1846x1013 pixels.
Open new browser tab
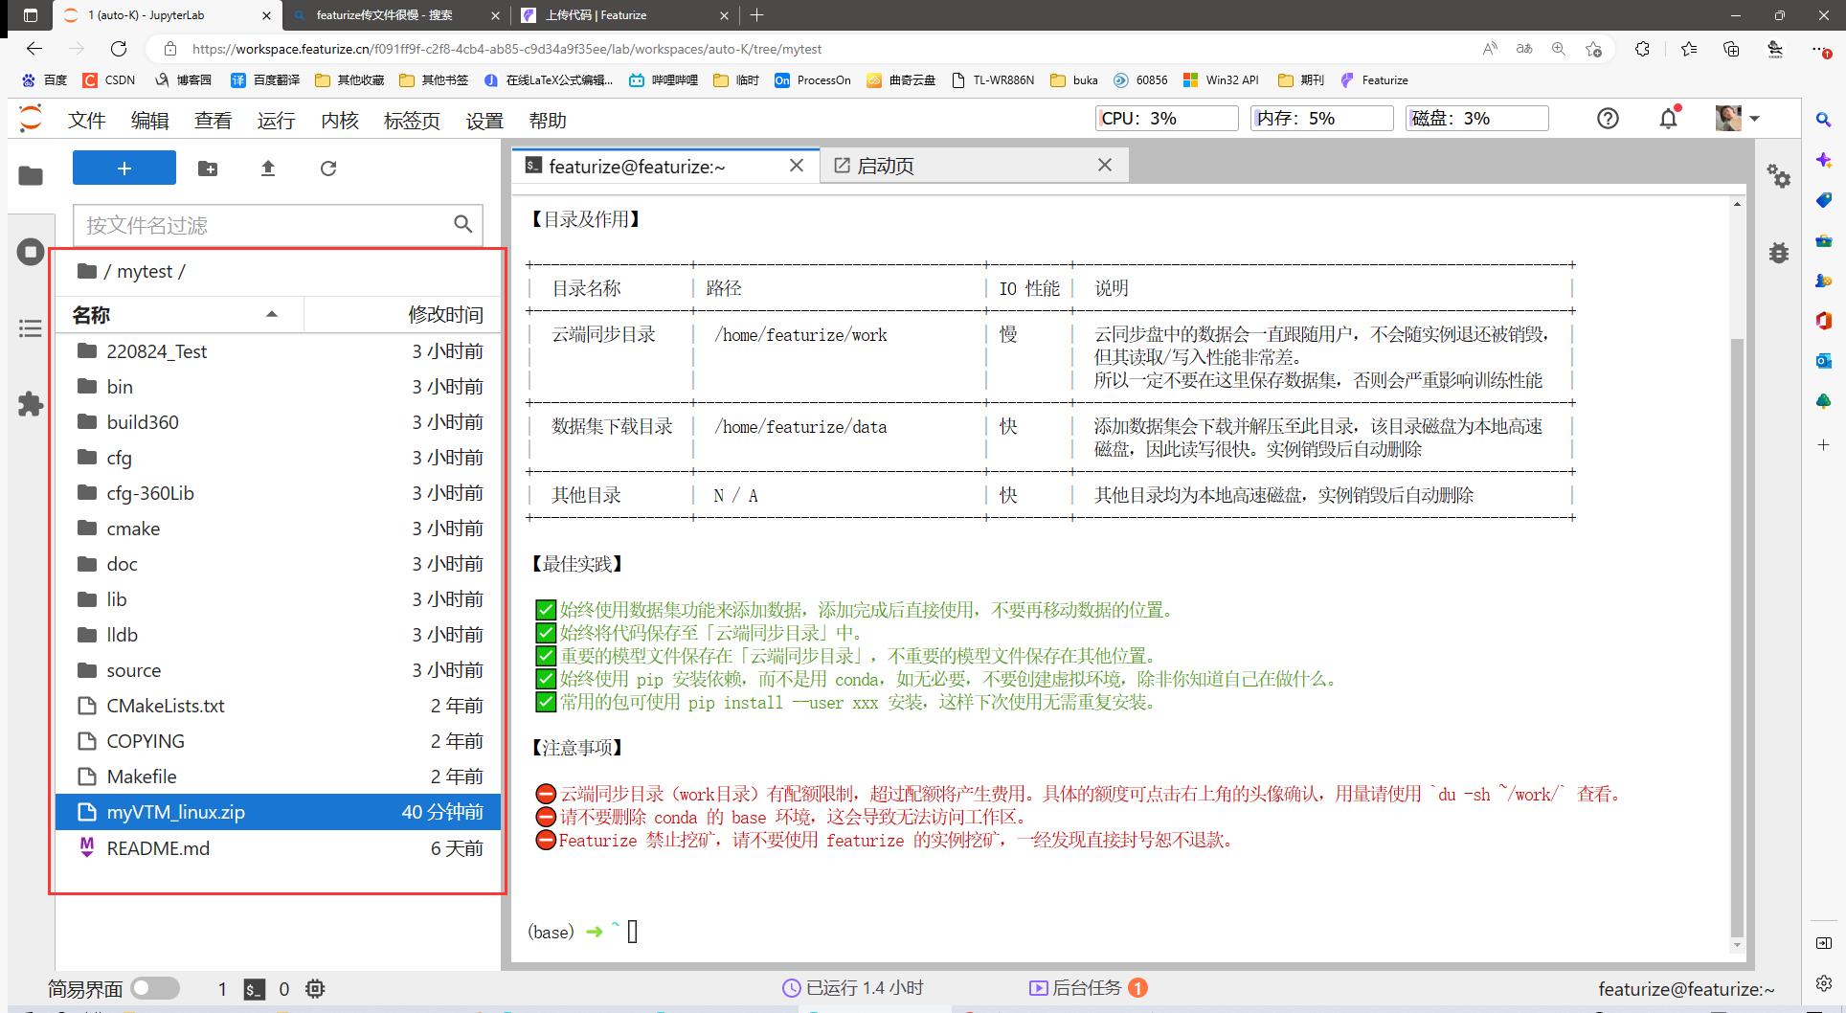757,15
